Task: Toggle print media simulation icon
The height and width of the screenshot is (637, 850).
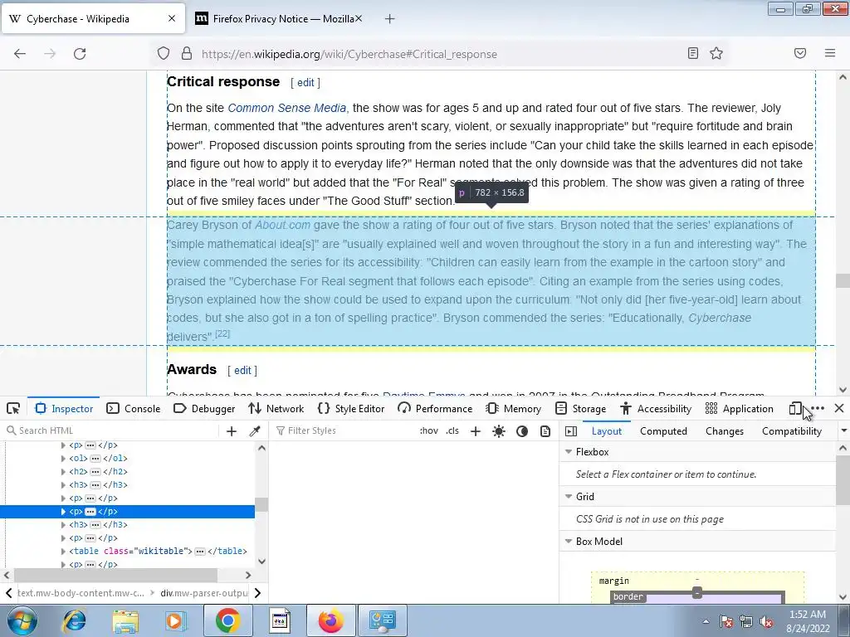Action: (x=545, y=431)
